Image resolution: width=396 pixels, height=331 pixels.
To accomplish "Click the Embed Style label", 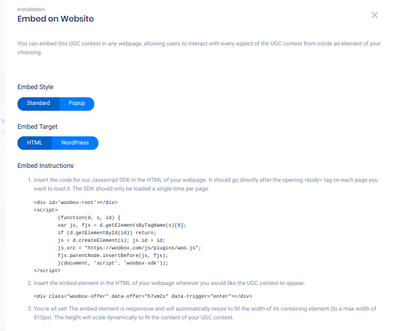I will [x=36, y=87].
